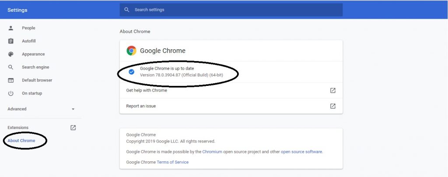
Task: Click the Default browser window icon
Action: (x=10, y=80)
